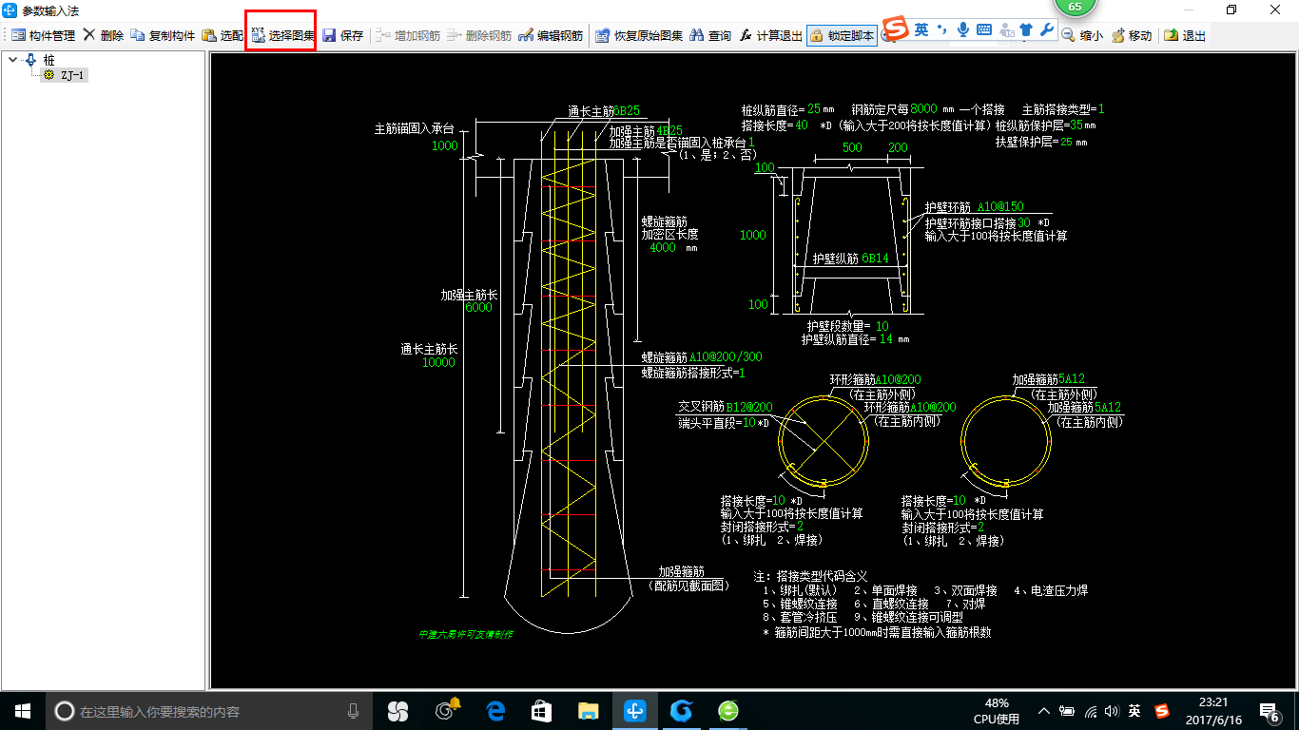The width and height of the screenshot is (1299, 730).
Task: Edit 主筋锚固入承台 value 1000
Action: 444,145
